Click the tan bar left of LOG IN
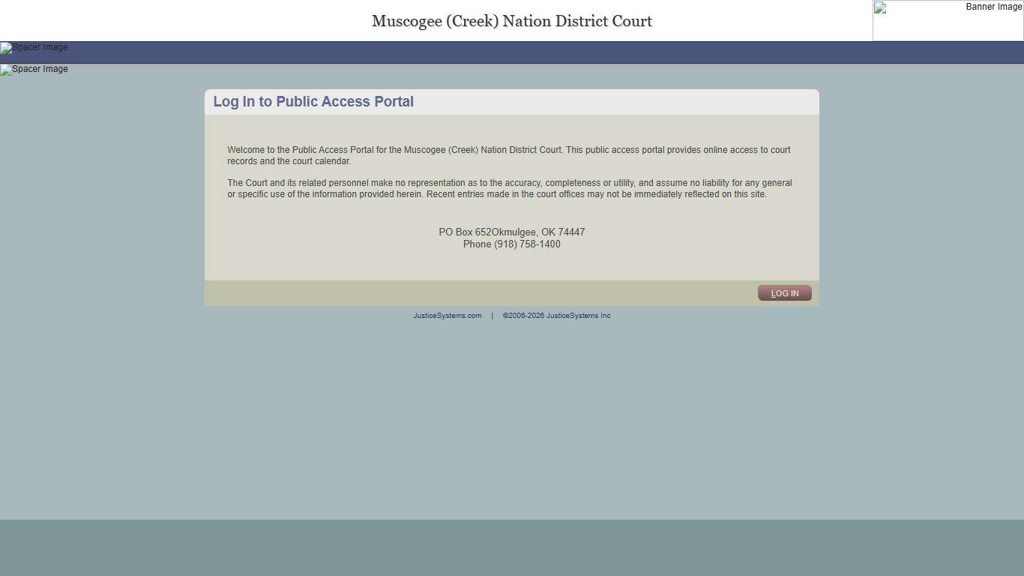The width and height of the screenshot is (1024, 576). point(480,293)
